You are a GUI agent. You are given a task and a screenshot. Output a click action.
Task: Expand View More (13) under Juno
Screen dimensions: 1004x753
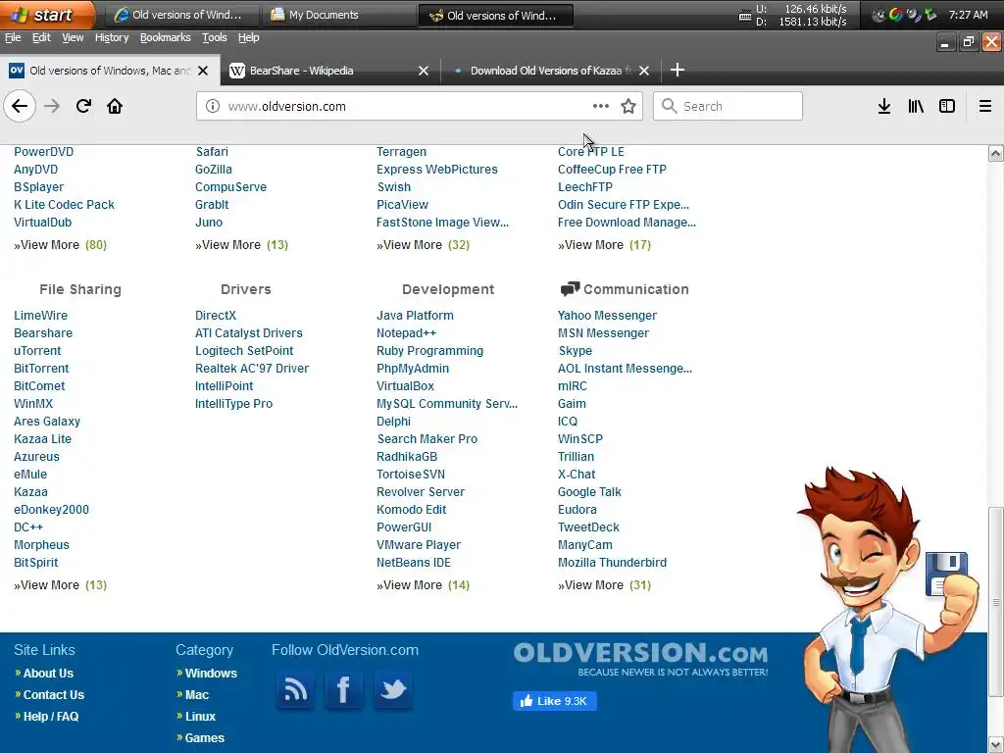point(241,245)
